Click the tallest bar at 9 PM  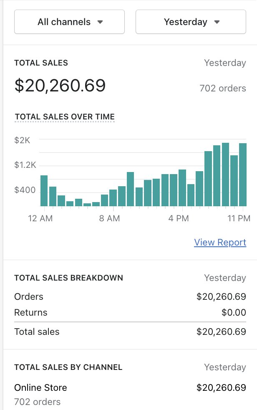[x=226, y=175]
